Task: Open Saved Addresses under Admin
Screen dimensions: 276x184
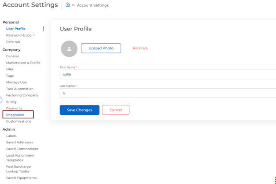Action: (x=19, y=142)
